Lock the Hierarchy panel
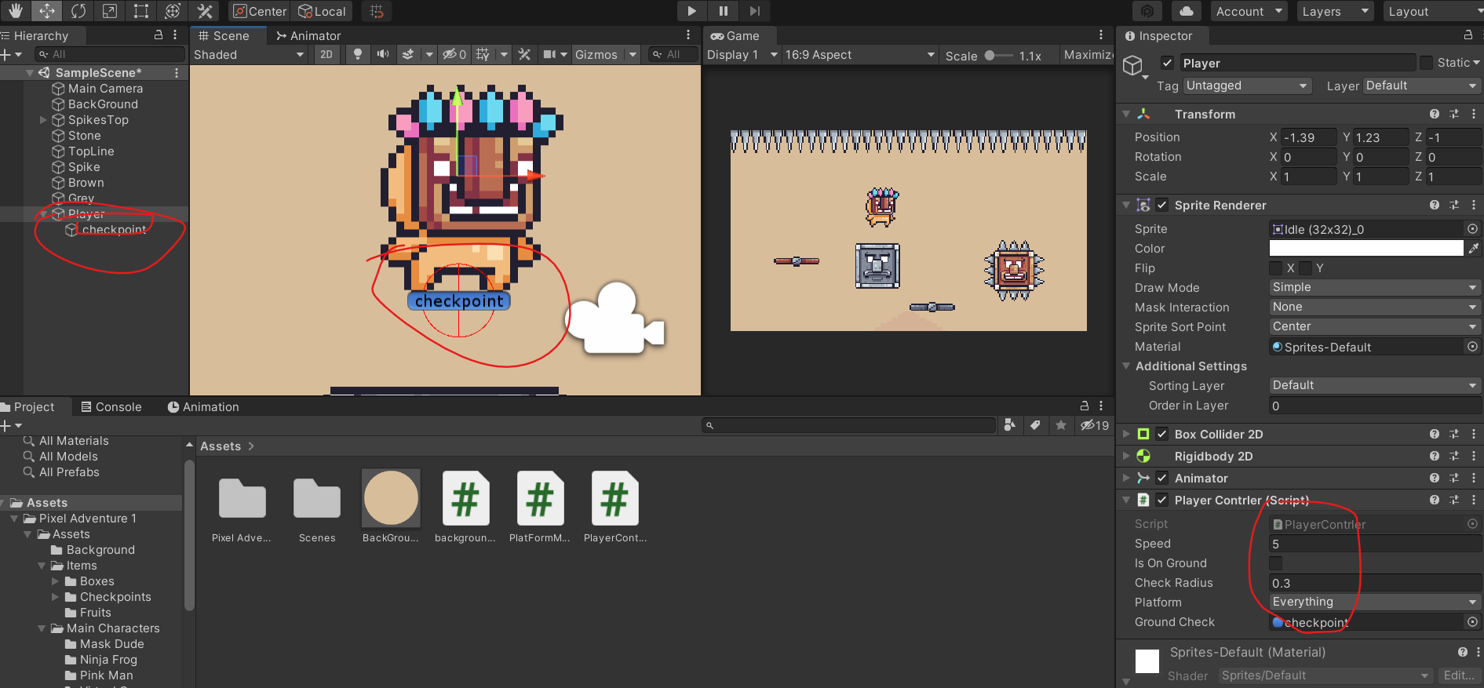 (x=159, y=35)
